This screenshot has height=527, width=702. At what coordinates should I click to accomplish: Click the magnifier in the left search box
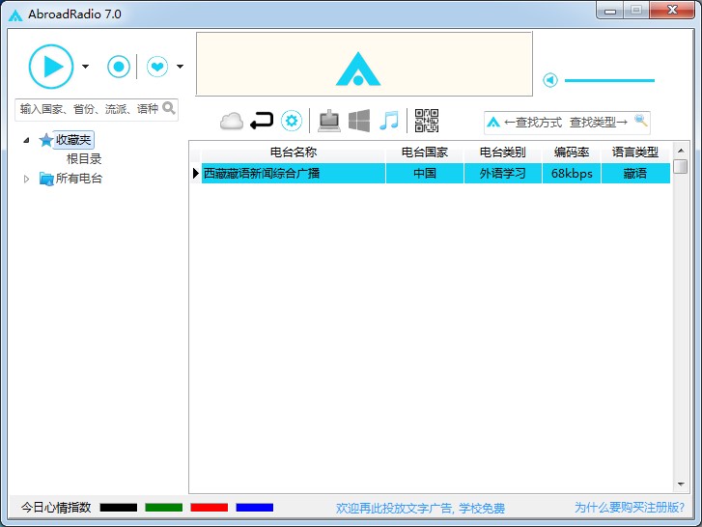[169, 108]
